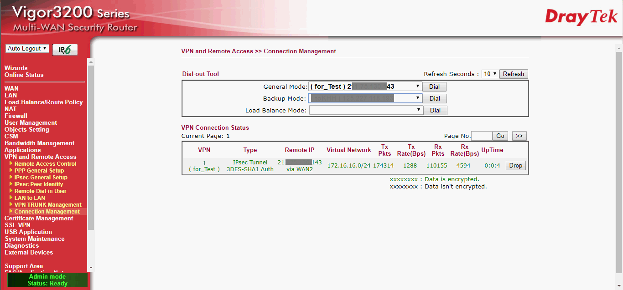Collapse VPN and Remote Access menu

coord(41,157)
